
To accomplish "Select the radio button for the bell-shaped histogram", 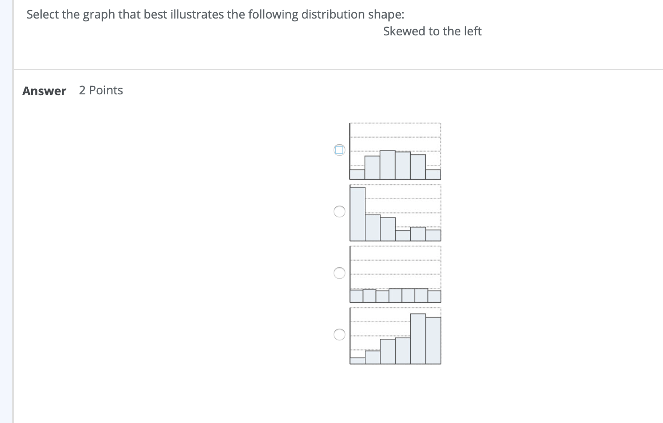I will pos(340,150).
